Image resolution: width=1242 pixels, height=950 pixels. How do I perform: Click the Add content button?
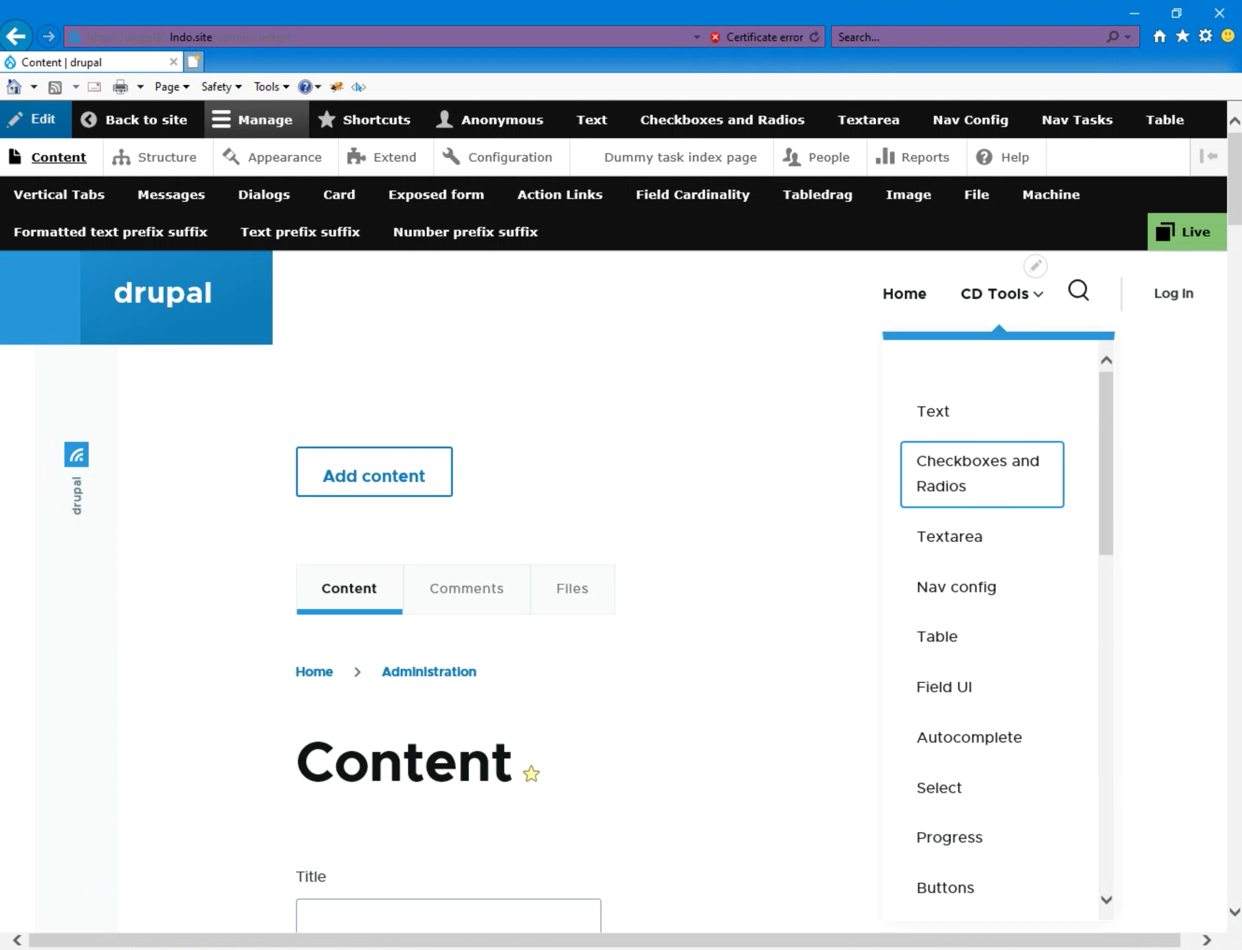pos(374,473)
